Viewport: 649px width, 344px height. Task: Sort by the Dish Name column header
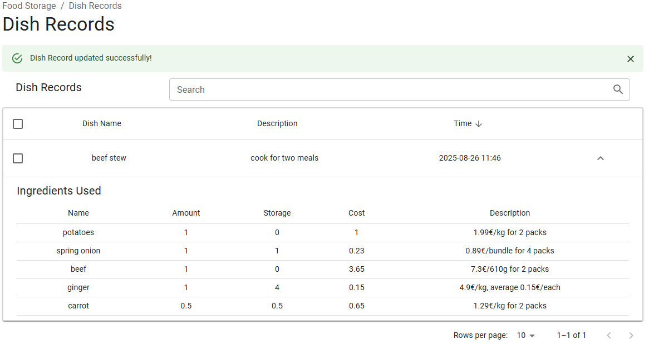click(x=101, y=123)
